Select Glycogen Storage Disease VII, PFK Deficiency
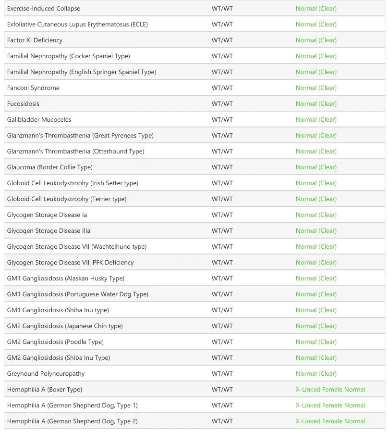The image size is (389, 432). click(71, 263)
